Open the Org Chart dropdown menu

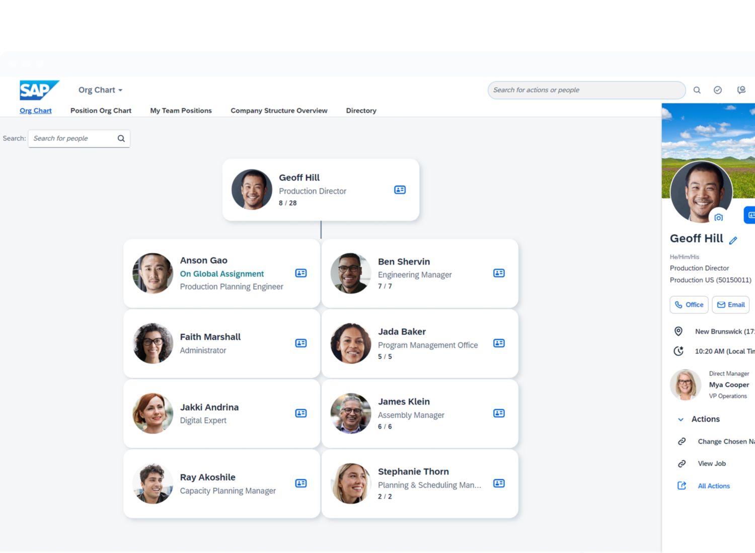tap(100, 90)
